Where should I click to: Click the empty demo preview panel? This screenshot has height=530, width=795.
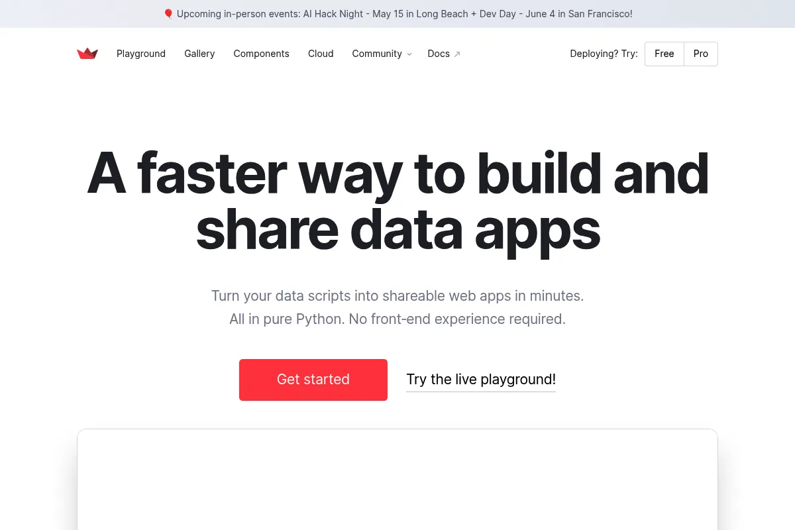tap(397, 480)
